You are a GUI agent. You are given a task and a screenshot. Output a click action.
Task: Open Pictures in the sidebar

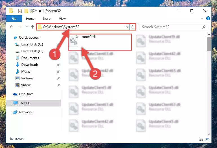click(x=24, y=78)
